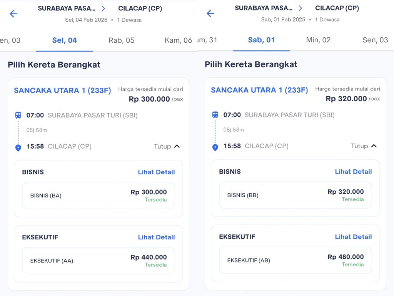Click the route arrow in the right header
This screenshot has height=296, width=394.
click(x=300, y=8)
